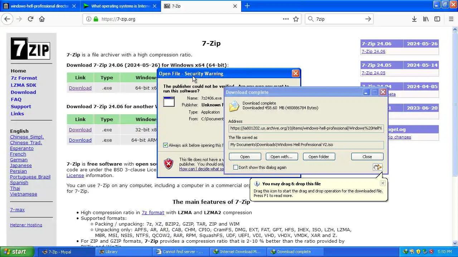Open a new tab with the plus icon

click(x=247, y=6)
